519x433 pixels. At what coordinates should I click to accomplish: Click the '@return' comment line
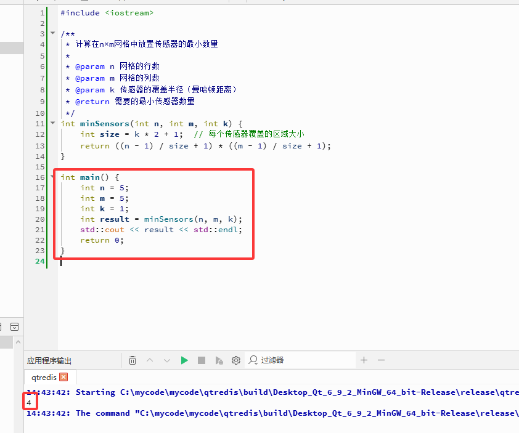(129, 102)
